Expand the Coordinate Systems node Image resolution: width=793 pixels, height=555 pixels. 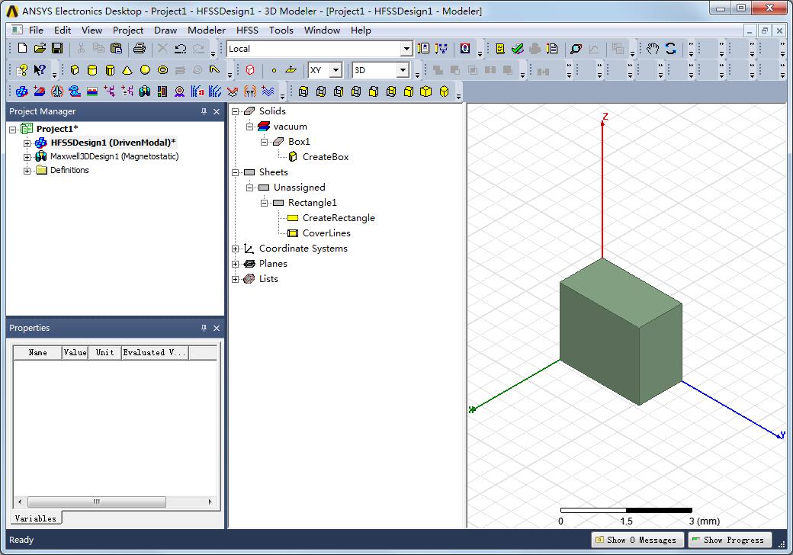click(235, 249)
